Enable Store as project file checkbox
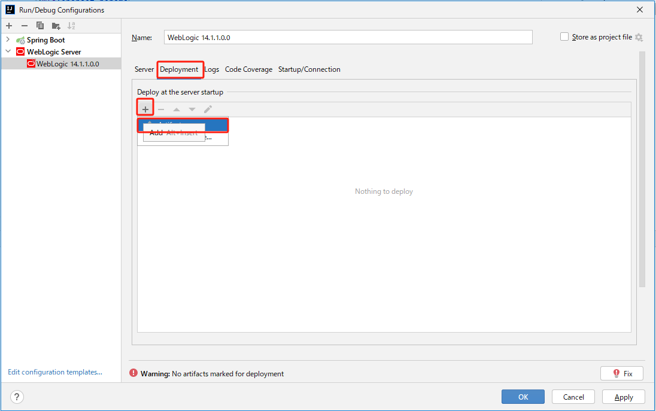Screen dimensions: 656x411 pyautogui.click(x=564, y=37)
